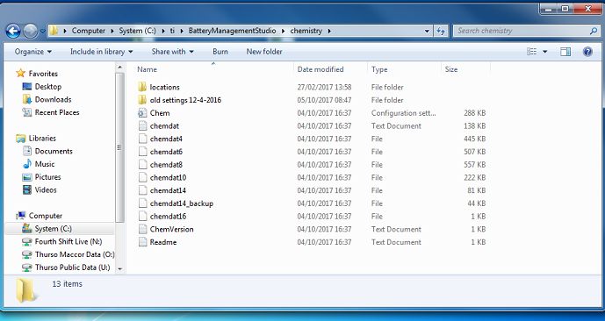Viewport: 605px width, 321px height.
Task: Select the Readme text document icon
Action: coord(142,242)
